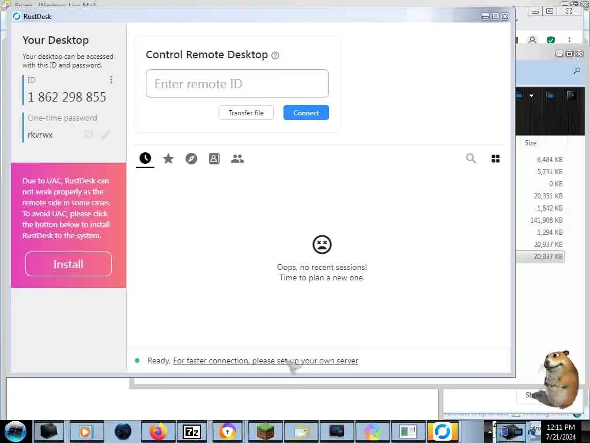
Task: Open the view dropdown arrow in explorer toolbar
Action: pos(531,96)
